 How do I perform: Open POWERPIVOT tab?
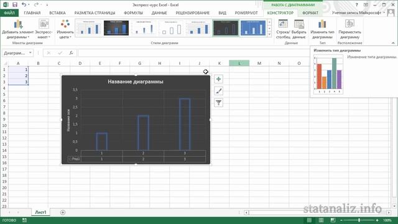point(246,12)
